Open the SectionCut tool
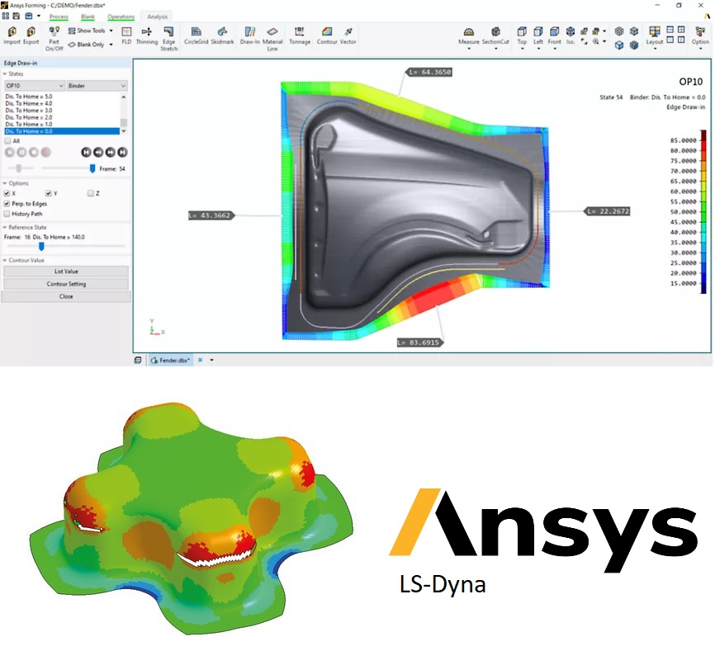This screenshot has height=665, width=715. [495, 36]
